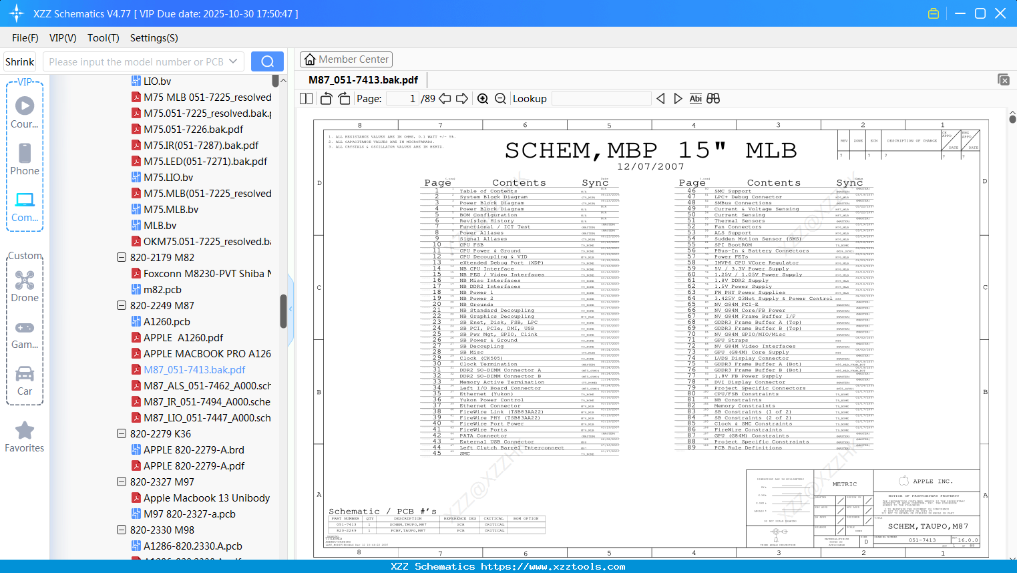
Task: Click the VIP gift icon in title bar
Action: click(934, 13)
